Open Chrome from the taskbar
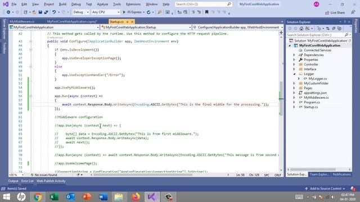This screenshot has height=202, width=360. pyautogui.click(x=38, y=197)
